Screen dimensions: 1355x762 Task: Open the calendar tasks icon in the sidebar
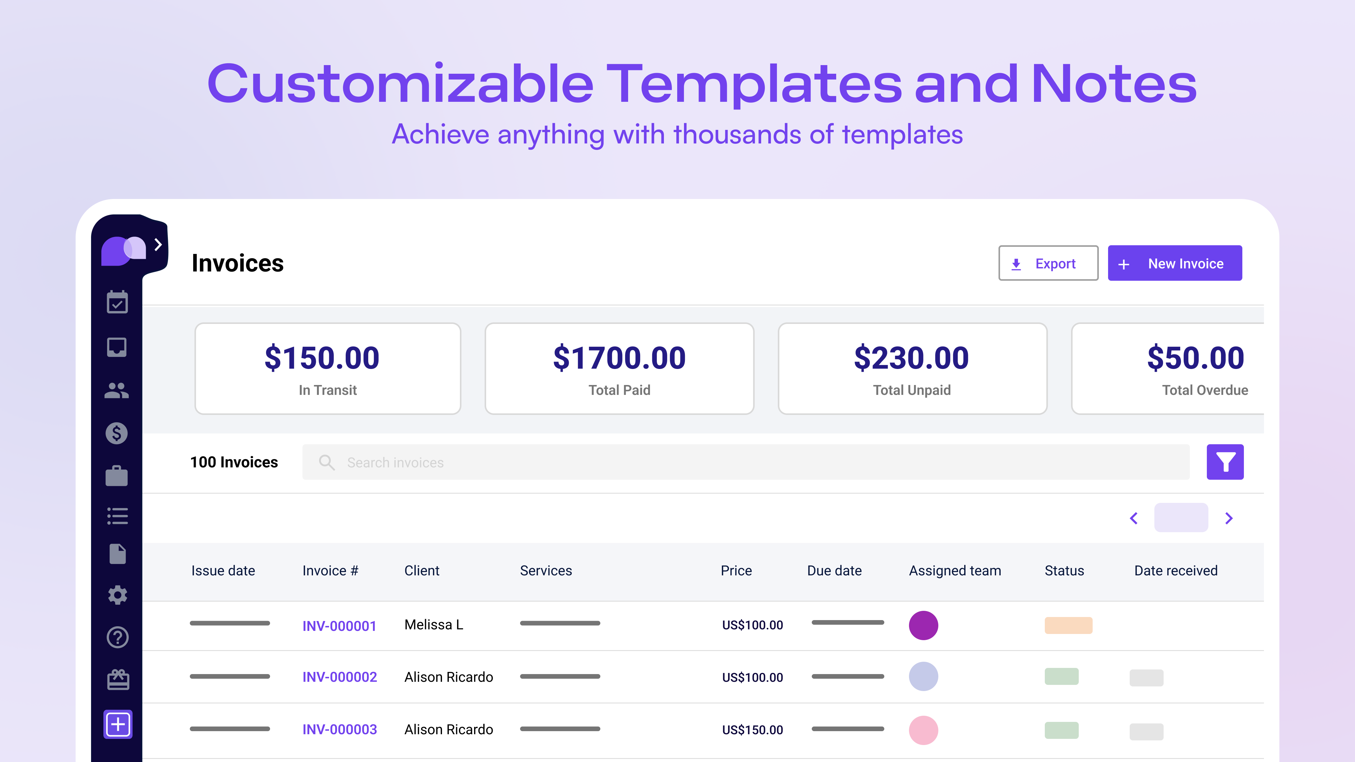click(x=118, y=302)
